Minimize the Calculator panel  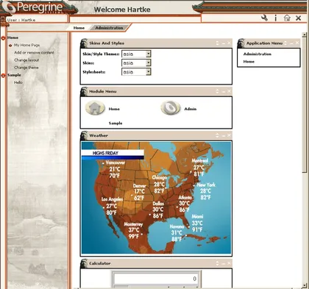coord(224,263)
